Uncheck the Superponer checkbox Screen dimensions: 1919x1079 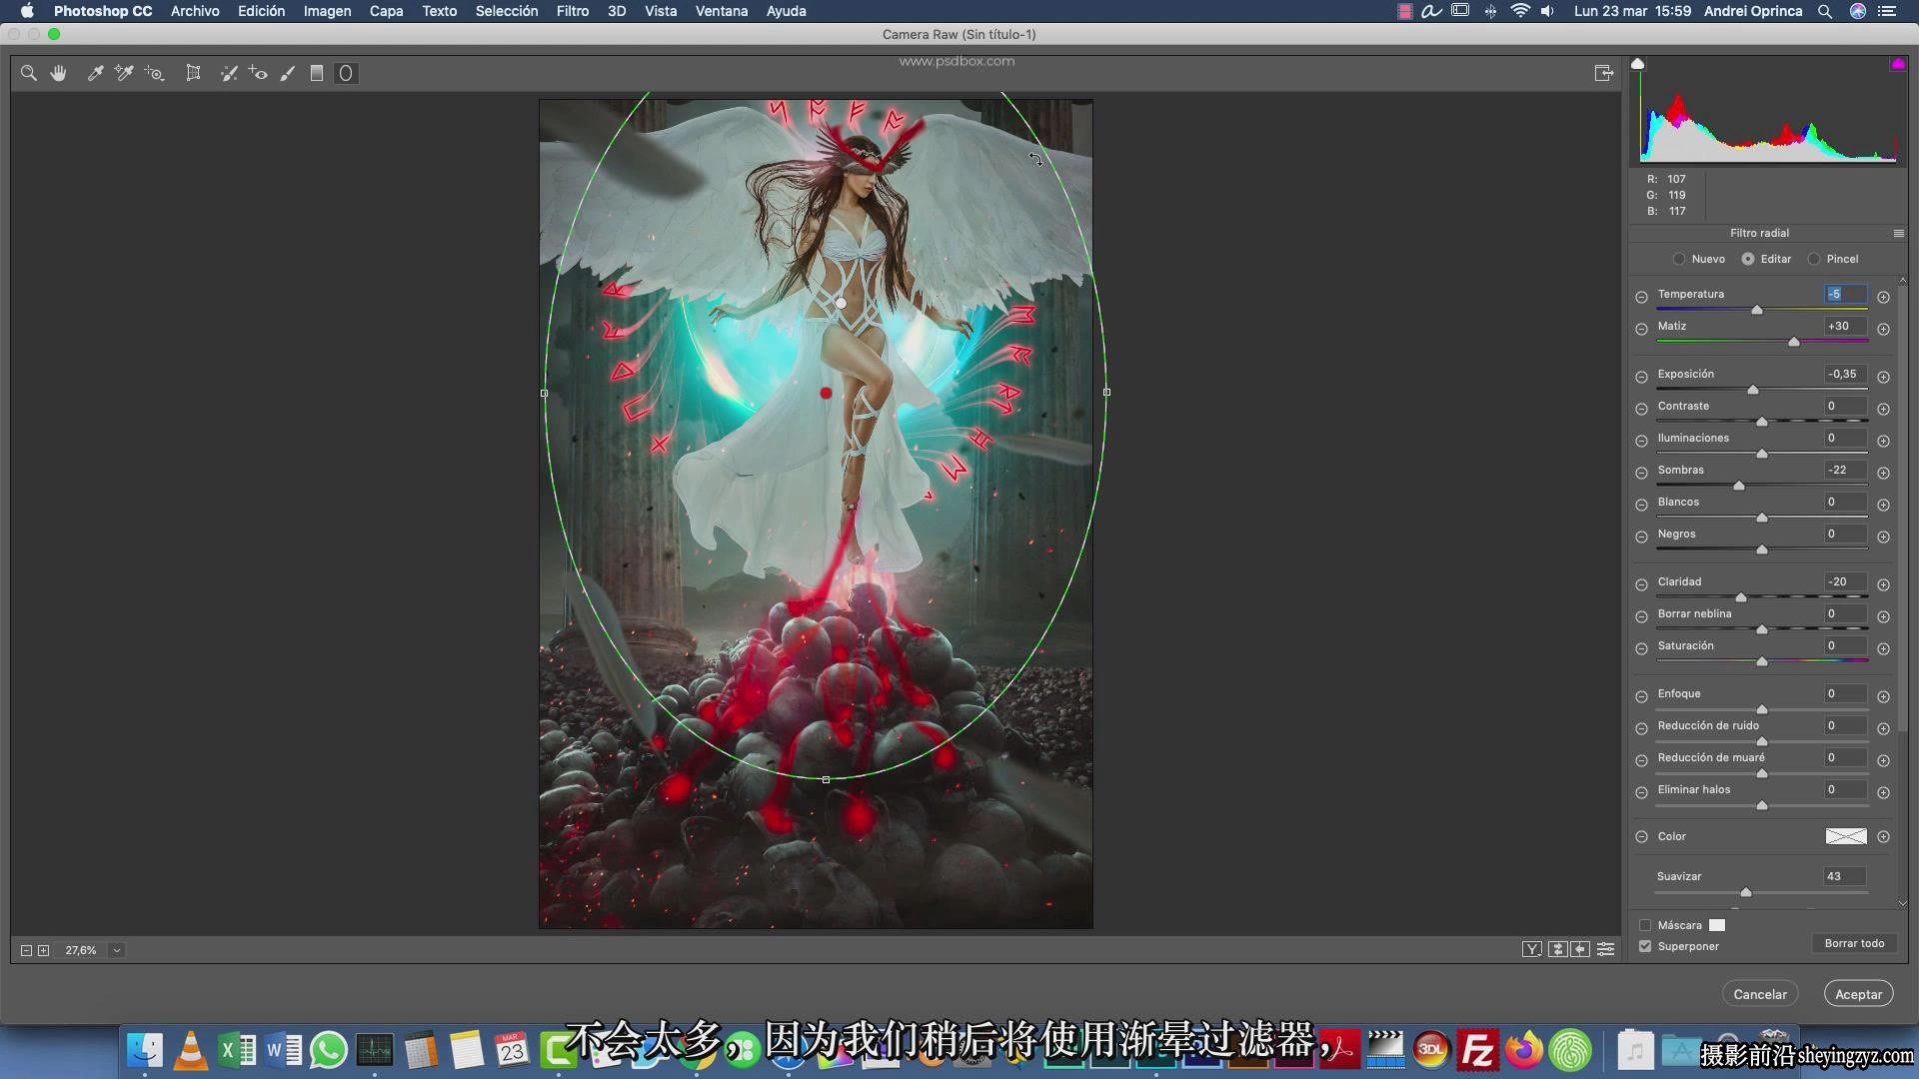click(x=1645, y=946)
